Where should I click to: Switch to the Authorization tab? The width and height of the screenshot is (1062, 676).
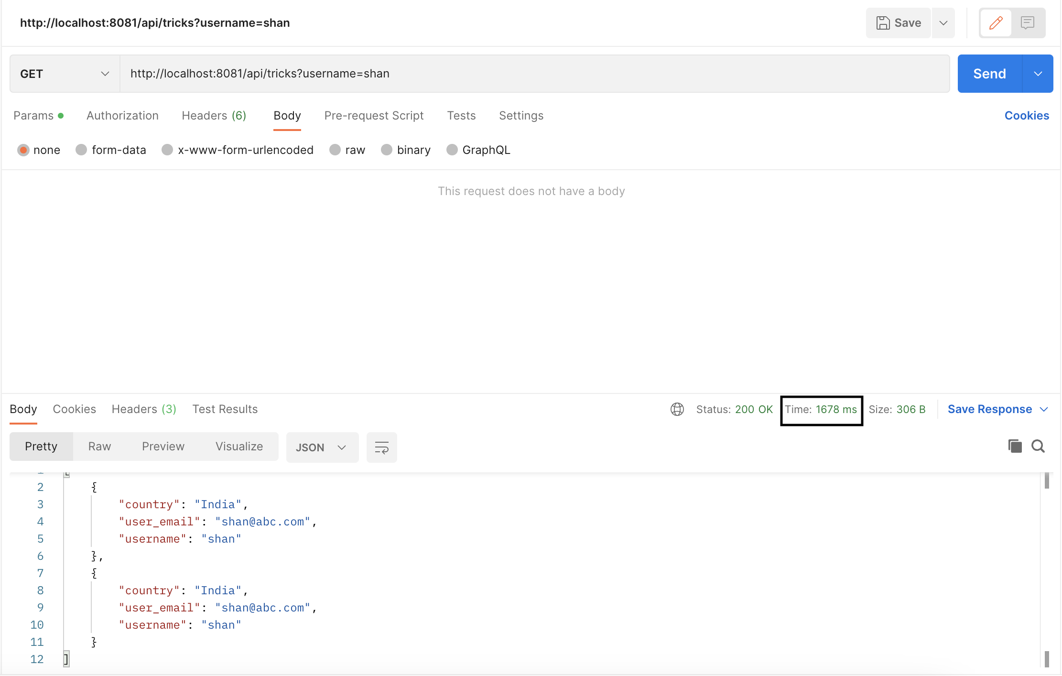(x=122, y=116)
